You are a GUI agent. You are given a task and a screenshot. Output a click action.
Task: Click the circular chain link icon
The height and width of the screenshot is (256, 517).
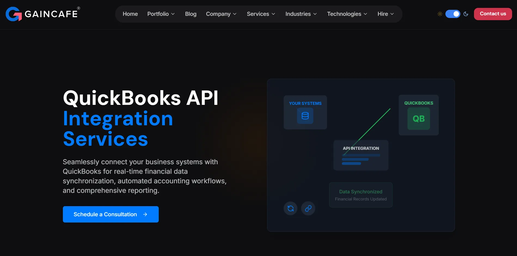coord(308,208)
